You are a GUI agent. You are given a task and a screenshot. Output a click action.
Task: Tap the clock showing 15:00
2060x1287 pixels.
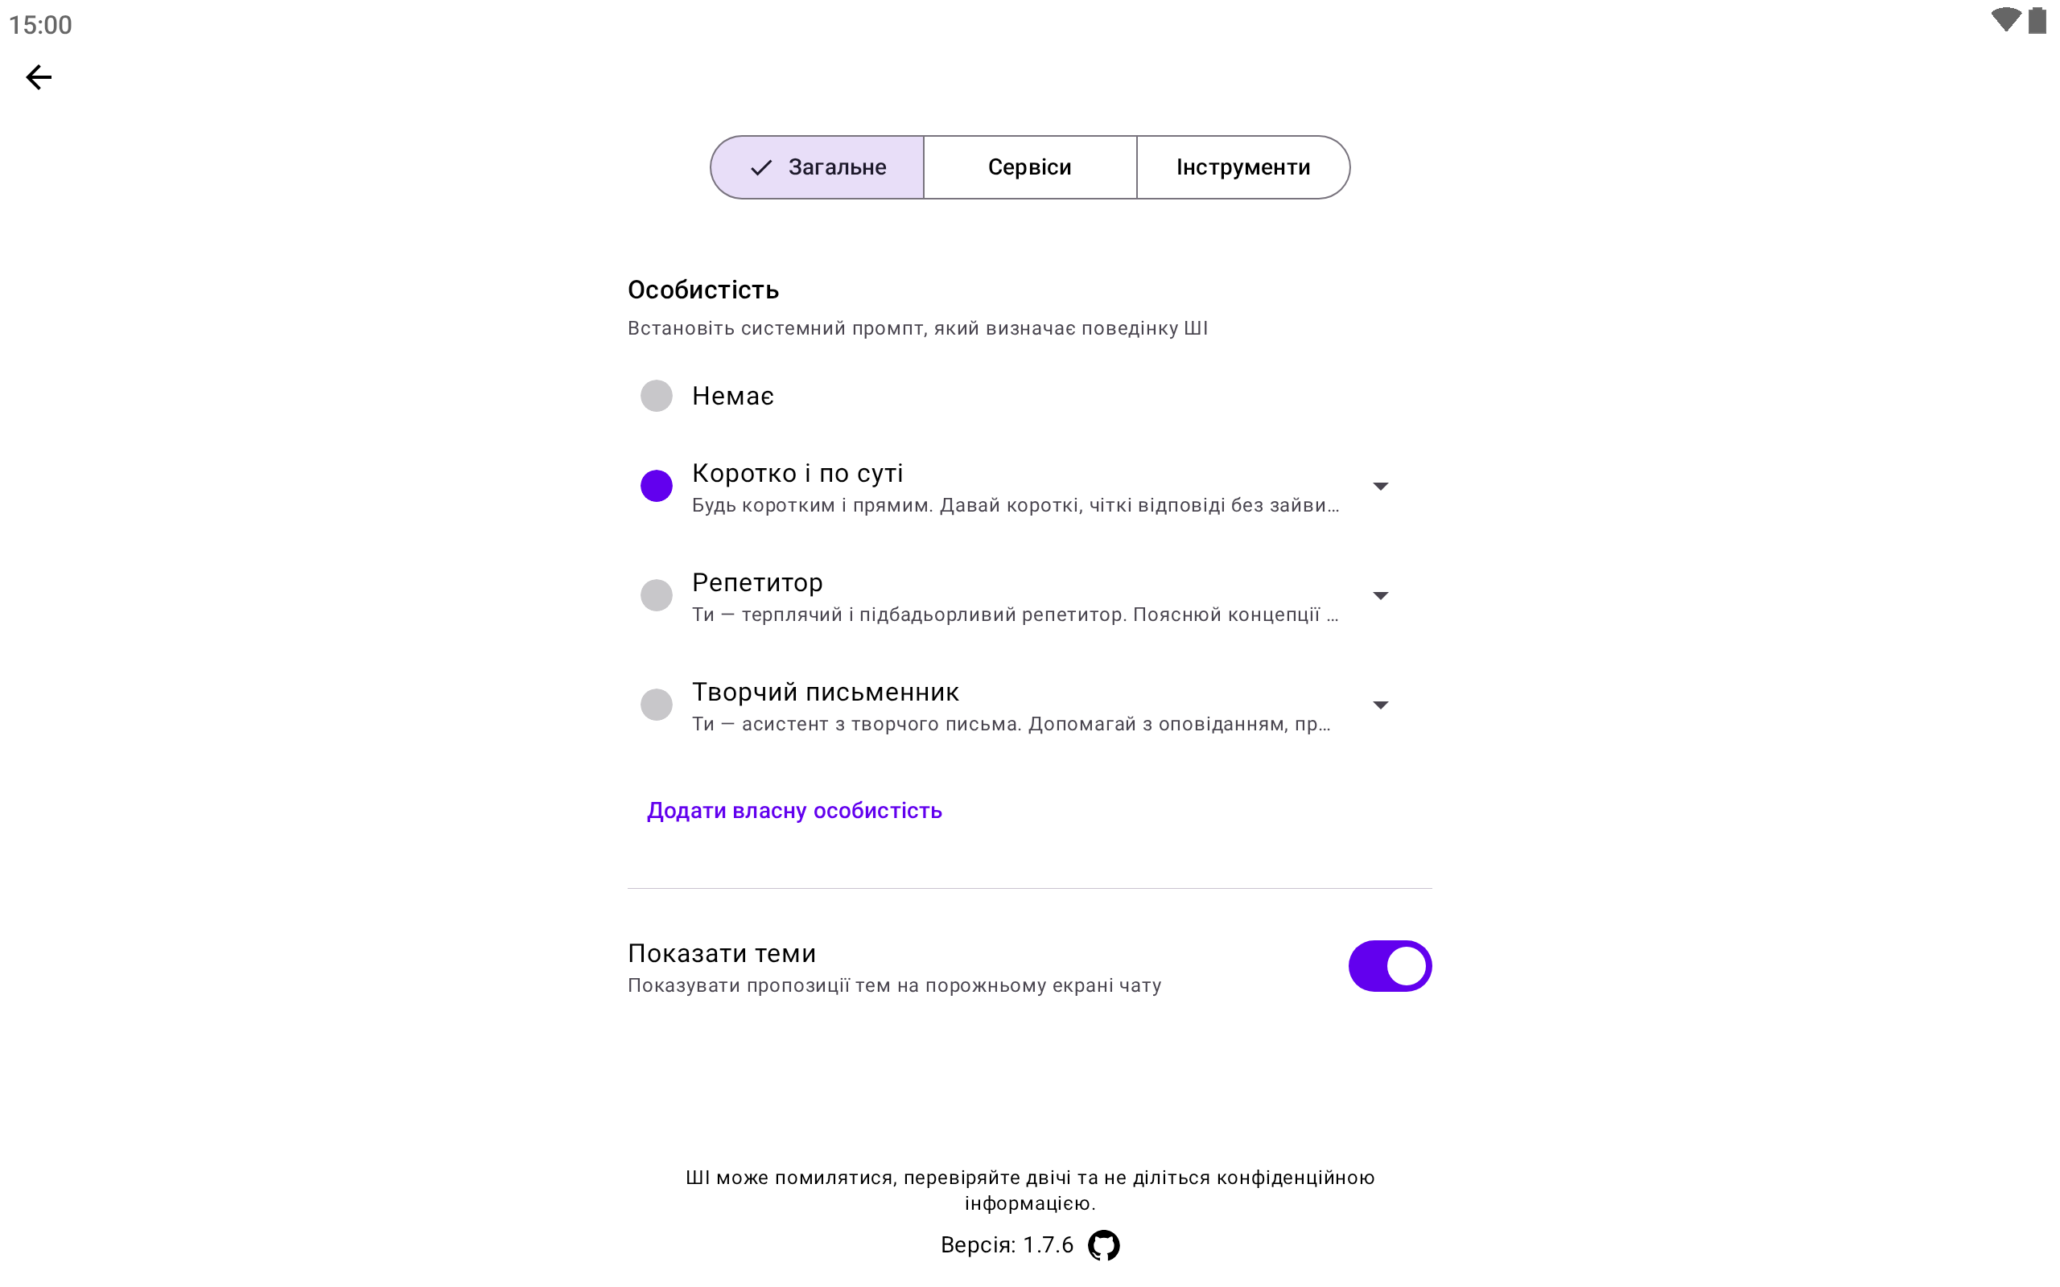(41, 25)
